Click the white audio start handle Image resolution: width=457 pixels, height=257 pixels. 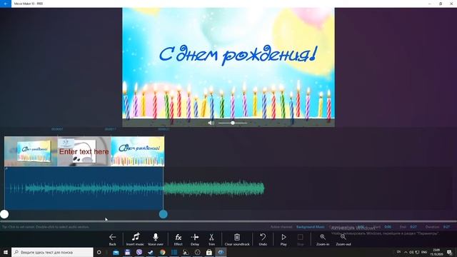tap(4, 214)
